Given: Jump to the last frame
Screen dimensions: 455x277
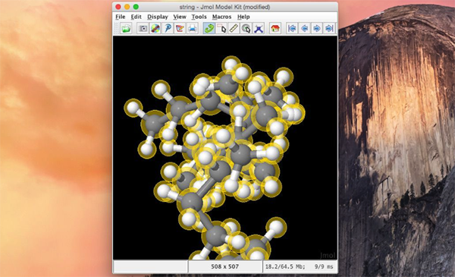Looking at the screenshot, I should [329, 28].
